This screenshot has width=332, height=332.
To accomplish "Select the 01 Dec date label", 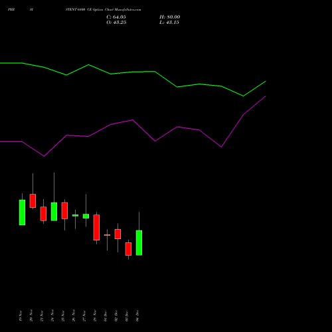I will coord(106,316).
